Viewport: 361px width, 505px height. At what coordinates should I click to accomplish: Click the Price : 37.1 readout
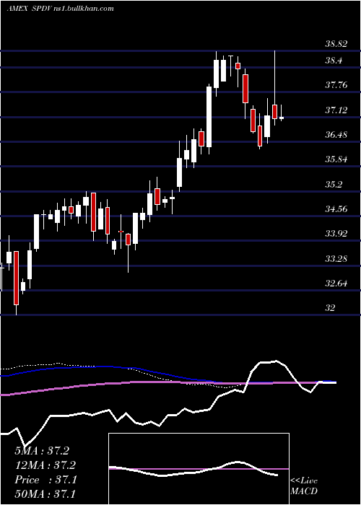click(45, 480)
